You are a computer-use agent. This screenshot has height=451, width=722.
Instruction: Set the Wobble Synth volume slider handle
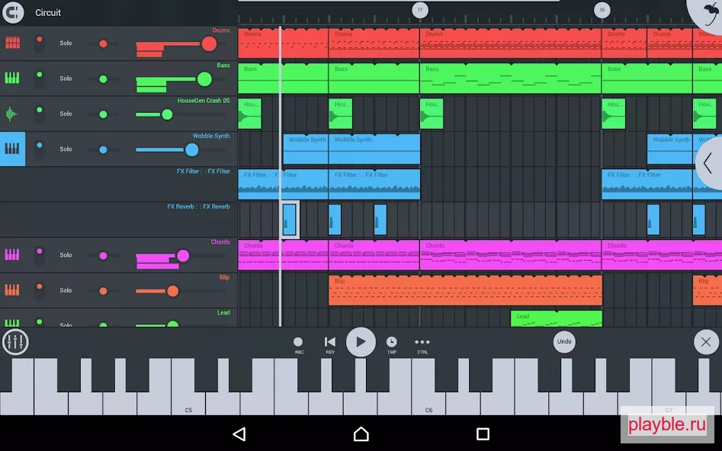(191, 149)
